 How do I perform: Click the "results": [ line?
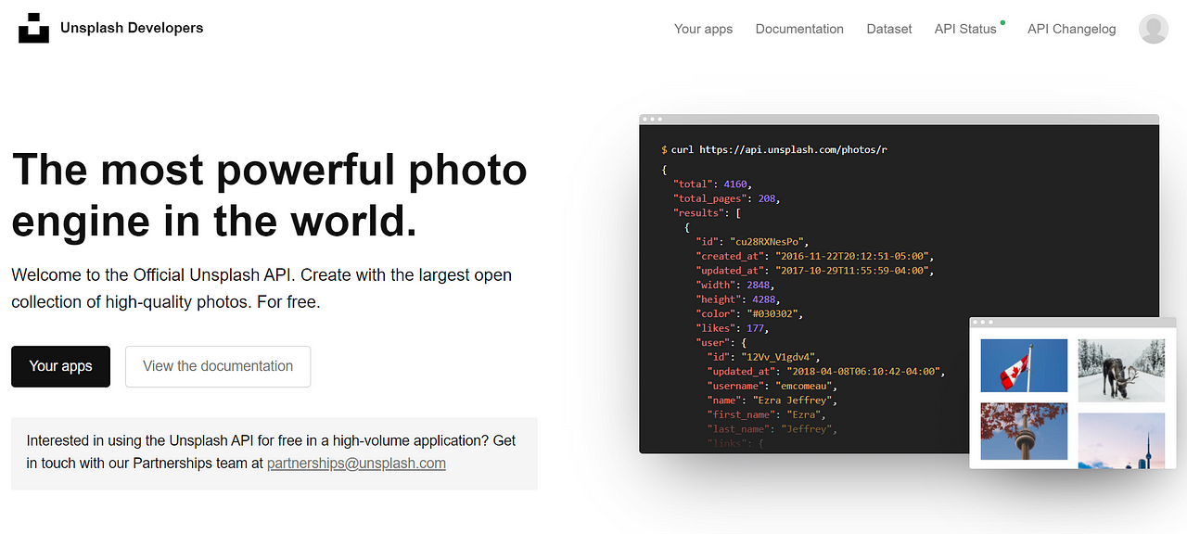tap(708, 213)
